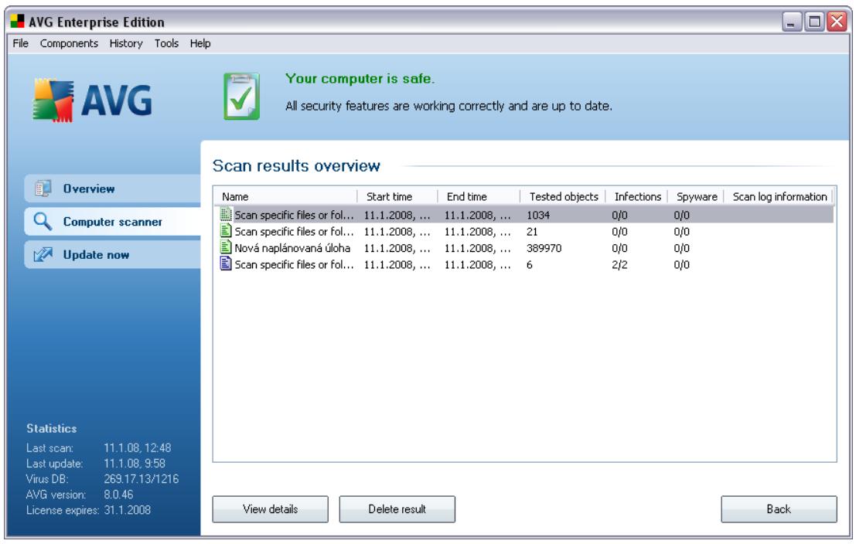Sort by the Start time column header
Screen dimensions: 856x544
(x=397, y=196)
